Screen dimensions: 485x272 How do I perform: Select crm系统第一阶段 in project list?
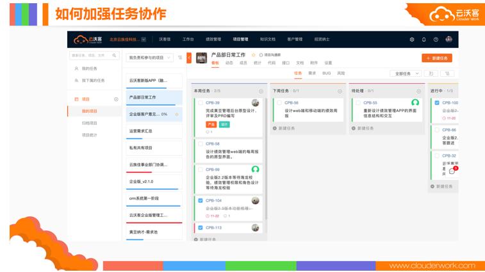coord(154,198)
